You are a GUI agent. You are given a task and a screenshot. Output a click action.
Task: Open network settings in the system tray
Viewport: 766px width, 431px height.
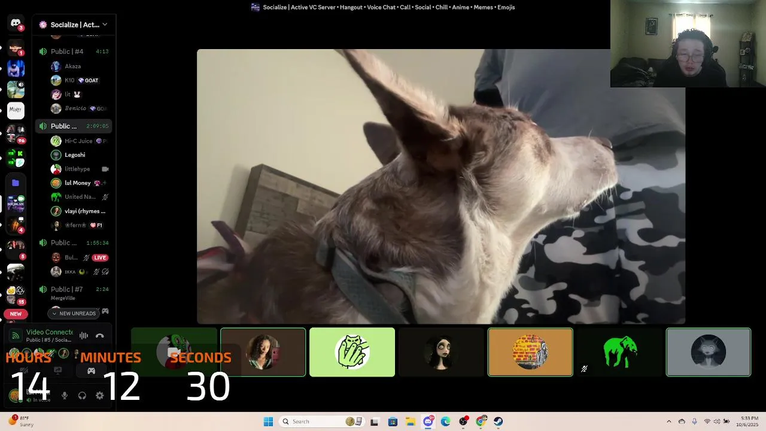pyautogui.click(x=707, y=421)
